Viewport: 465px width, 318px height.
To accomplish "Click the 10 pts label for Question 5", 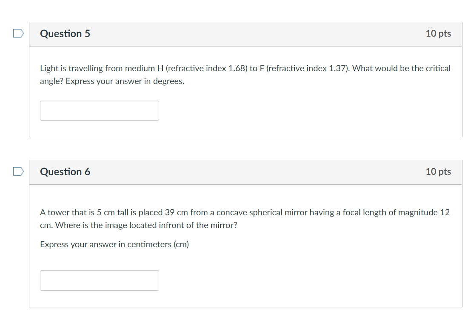I will pos(439,34).
